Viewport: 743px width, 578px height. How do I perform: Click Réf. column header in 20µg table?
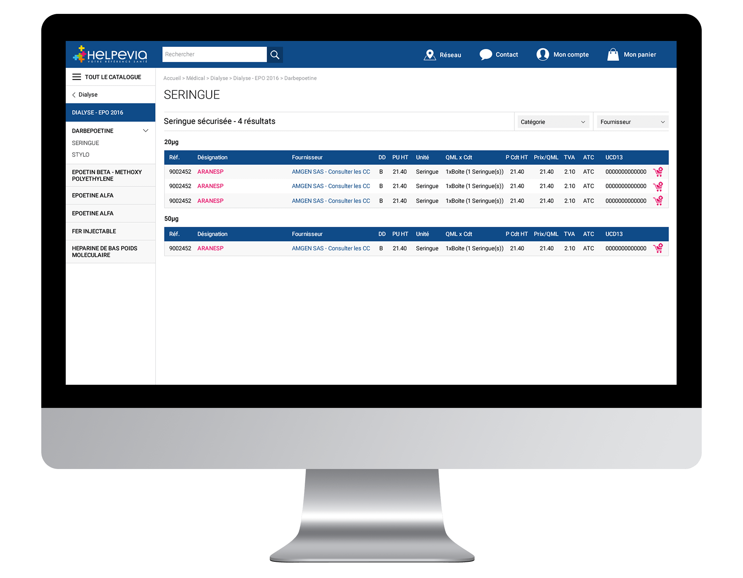[x=174, y=158]
